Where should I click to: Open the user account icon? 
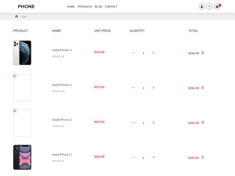coord(202,7)
